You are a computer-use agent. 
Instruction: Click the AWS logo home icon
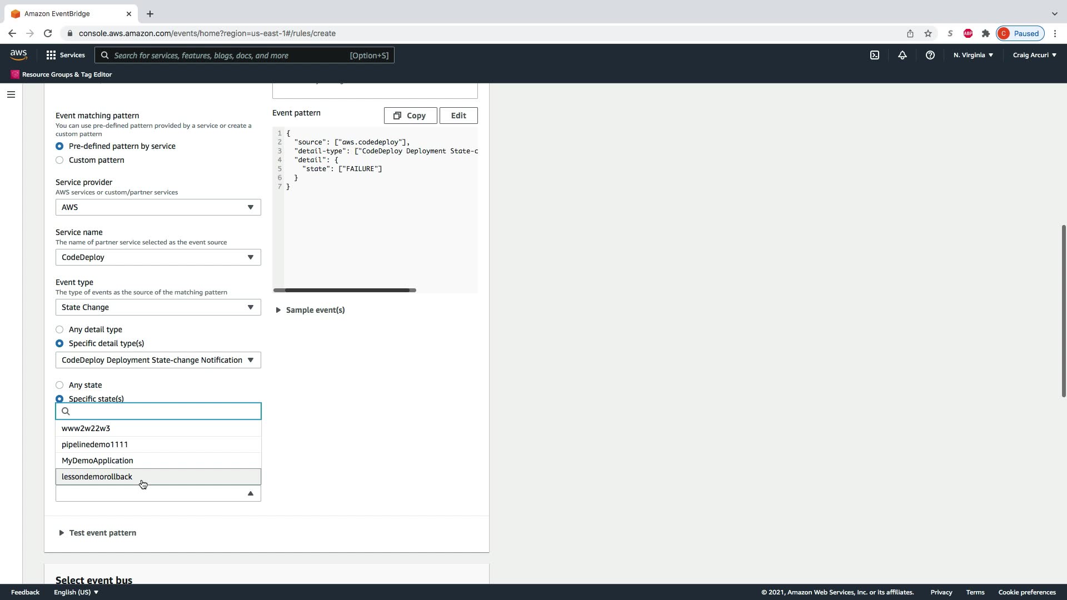click(18, 54)
